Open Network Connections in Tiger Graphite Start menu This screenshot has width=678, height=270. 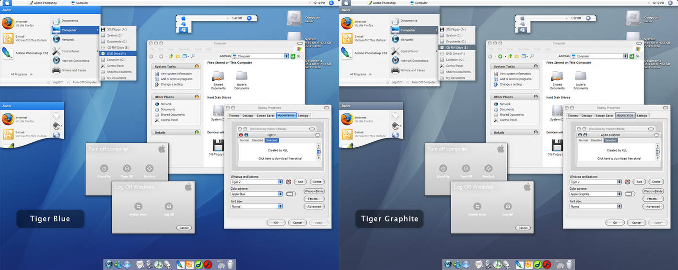(409, 61)
